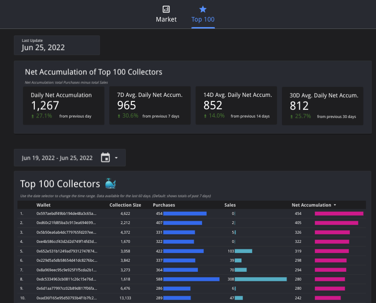The image size is (376, 303).
Task: Select wallet 0xdc5334963cb0811c26c15e76d...
Action: click(67, 279)
